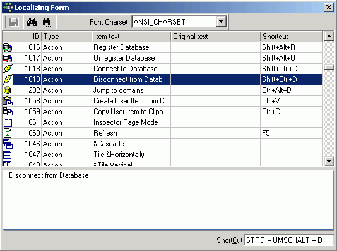
Task: Click the scrollbar up arrow
Action: point(329,36)
